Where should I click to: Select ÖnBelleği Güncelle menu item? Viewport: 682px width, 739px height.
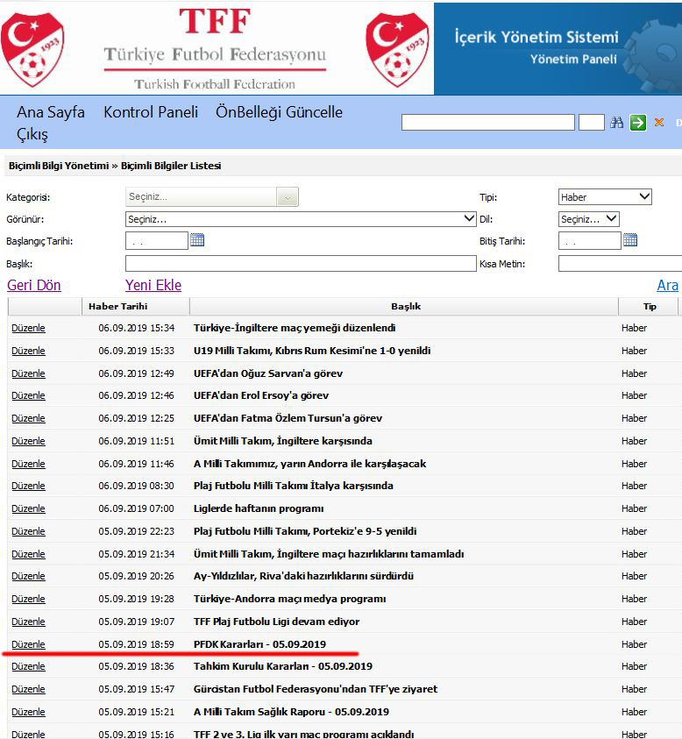(279, 112)
